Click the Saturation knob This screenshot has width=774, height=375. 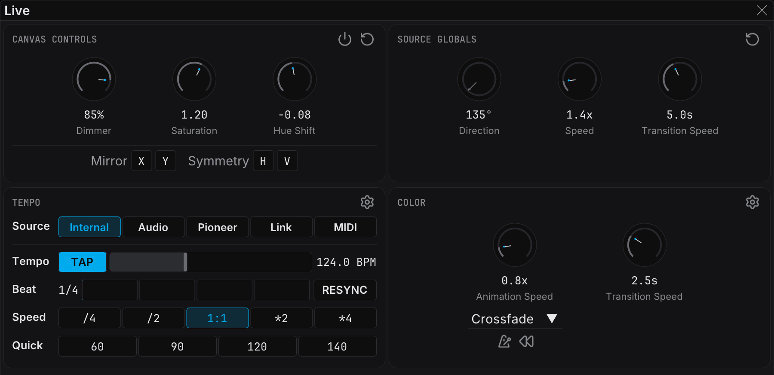[194, 79]
